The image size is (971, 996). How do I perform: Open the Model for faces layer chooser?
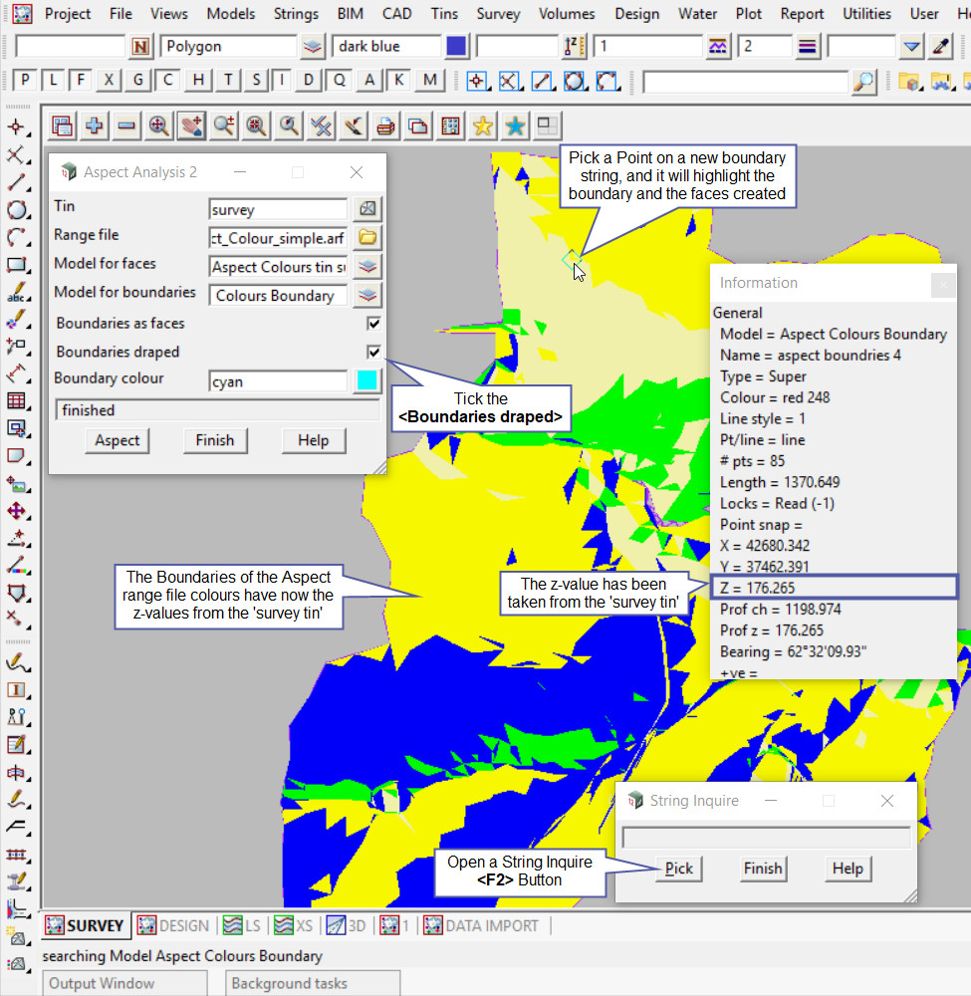click(x=368, y=266)
